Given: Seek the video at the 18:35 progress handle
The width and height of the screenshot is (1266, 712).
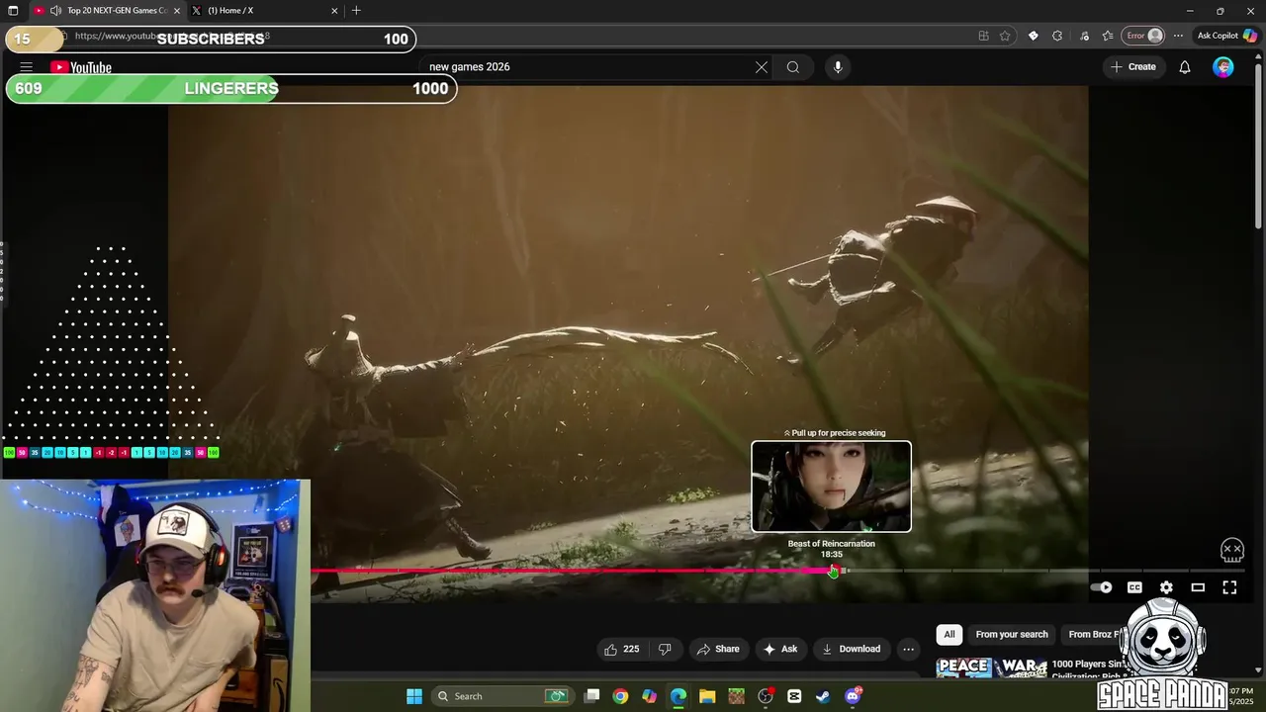Looking at the screenshot, I should pos(833,571).
